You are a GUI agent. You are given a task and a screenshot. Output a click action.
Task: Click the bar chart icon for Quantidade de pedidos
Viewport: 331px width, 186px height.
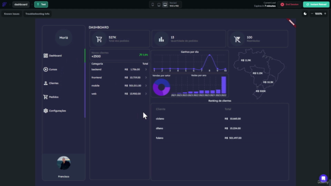coord(161,39)
